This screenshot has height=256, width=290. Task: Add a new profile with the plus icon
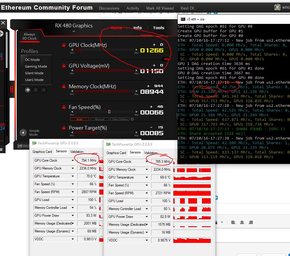28,90
